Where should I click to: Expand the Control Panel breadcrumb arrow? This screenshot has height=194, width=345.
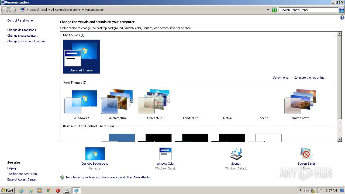coord(49,10)
